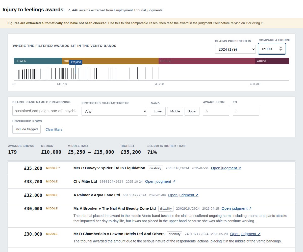
Task: Click the Compare a Figure input field
Action: point(272,49)
